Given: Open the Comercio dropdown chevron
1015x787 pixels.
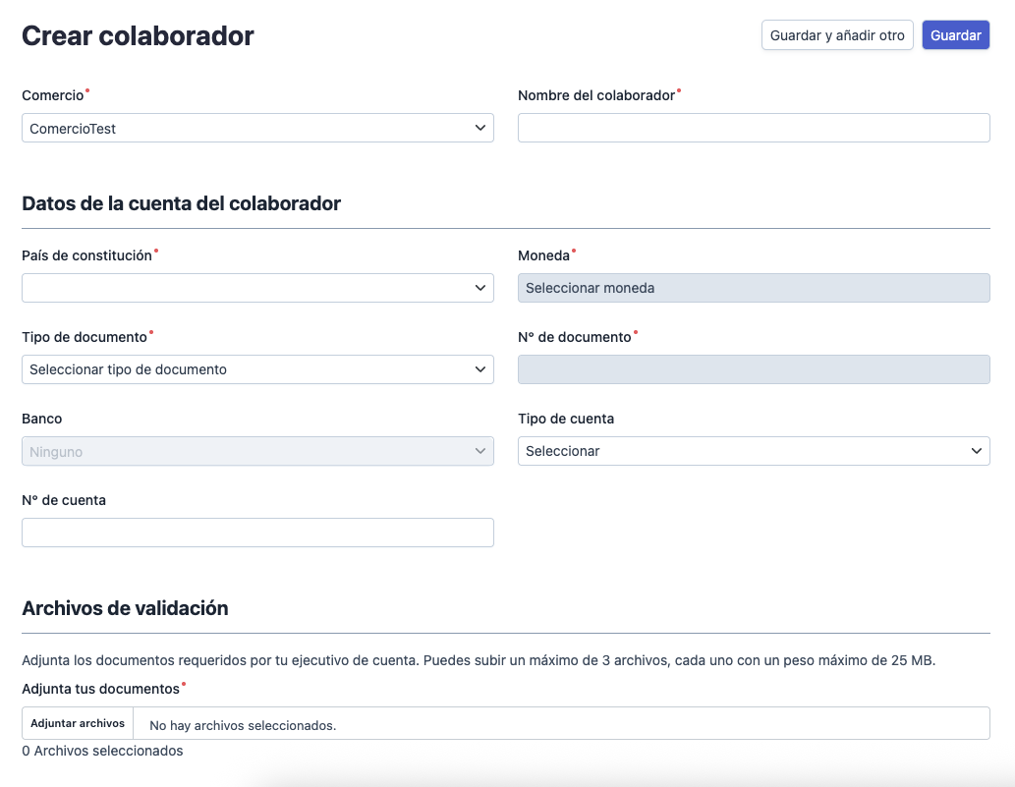Looking at the screenshot, I should 480,128.
